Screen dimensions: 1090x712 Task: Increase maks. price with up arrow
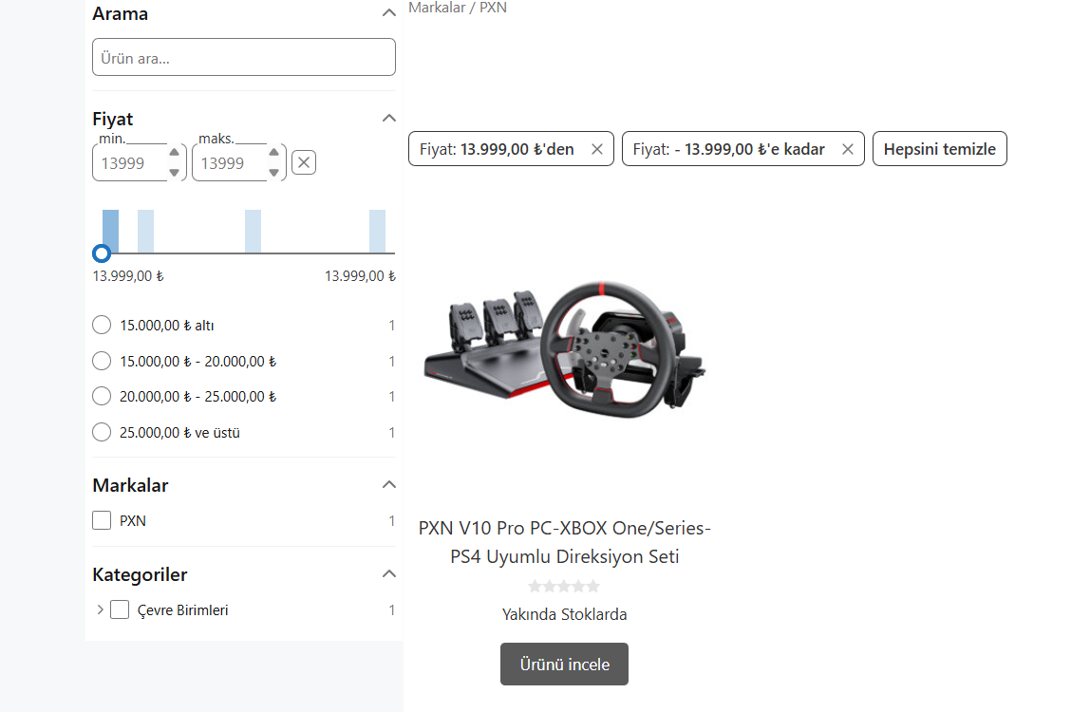[x=273, y=153]
